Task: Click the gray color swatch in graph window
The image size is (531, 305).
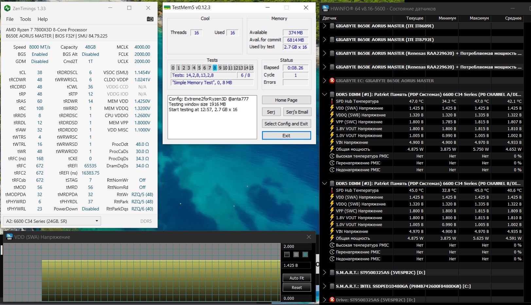Action: click(296, 254)
